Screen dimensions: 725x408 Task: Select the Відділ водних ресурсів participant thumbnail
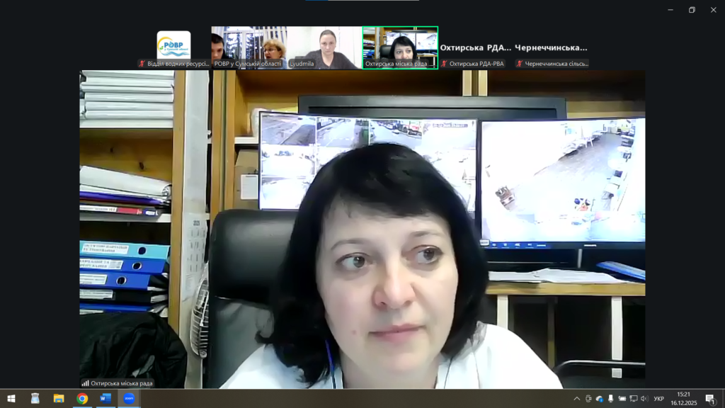173,45
